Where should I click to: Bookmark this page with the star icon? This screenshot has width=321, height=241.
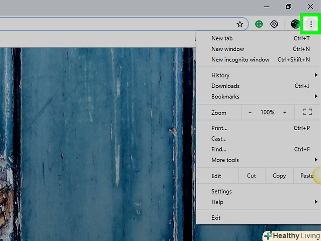click(x=240, y=24)
